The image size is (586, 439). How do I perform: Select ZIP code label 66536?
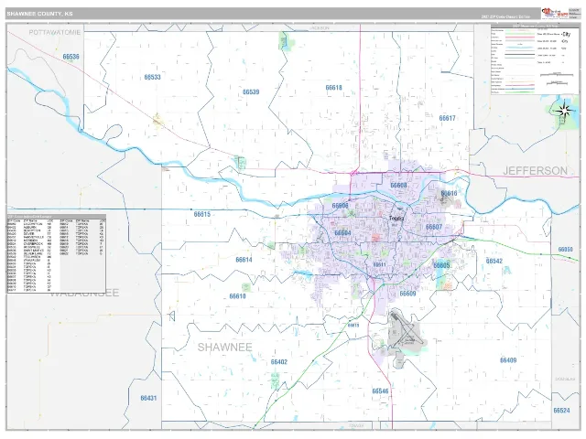(71, 57)
